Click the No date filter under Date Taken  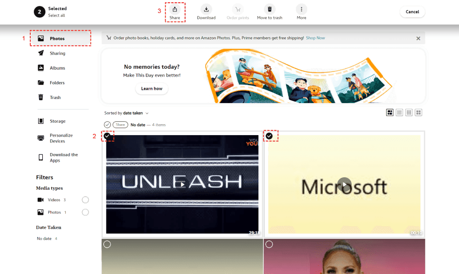(x=47, y=239)
